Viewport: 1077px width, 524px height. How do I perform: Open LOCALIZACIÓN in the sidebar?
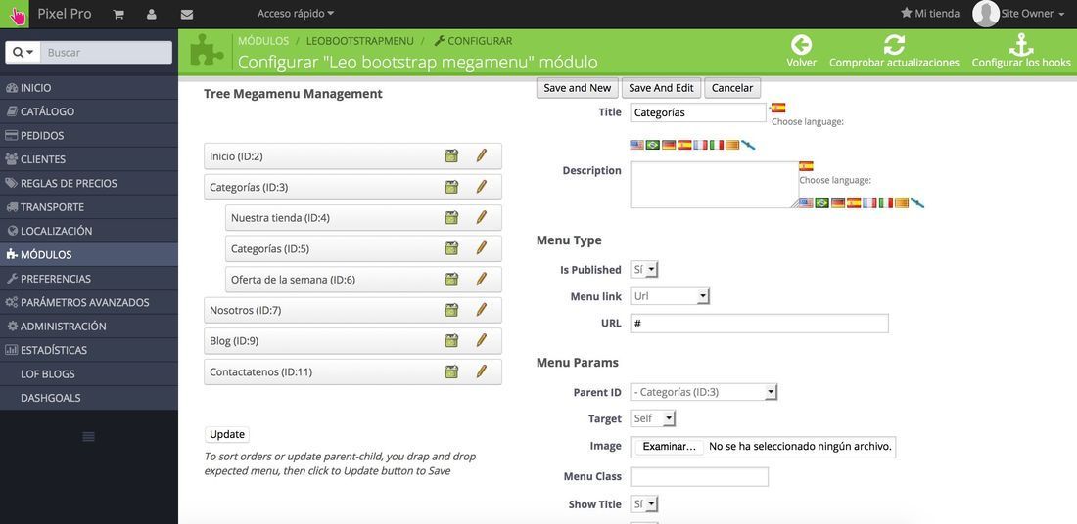click(x=88, y=231)
